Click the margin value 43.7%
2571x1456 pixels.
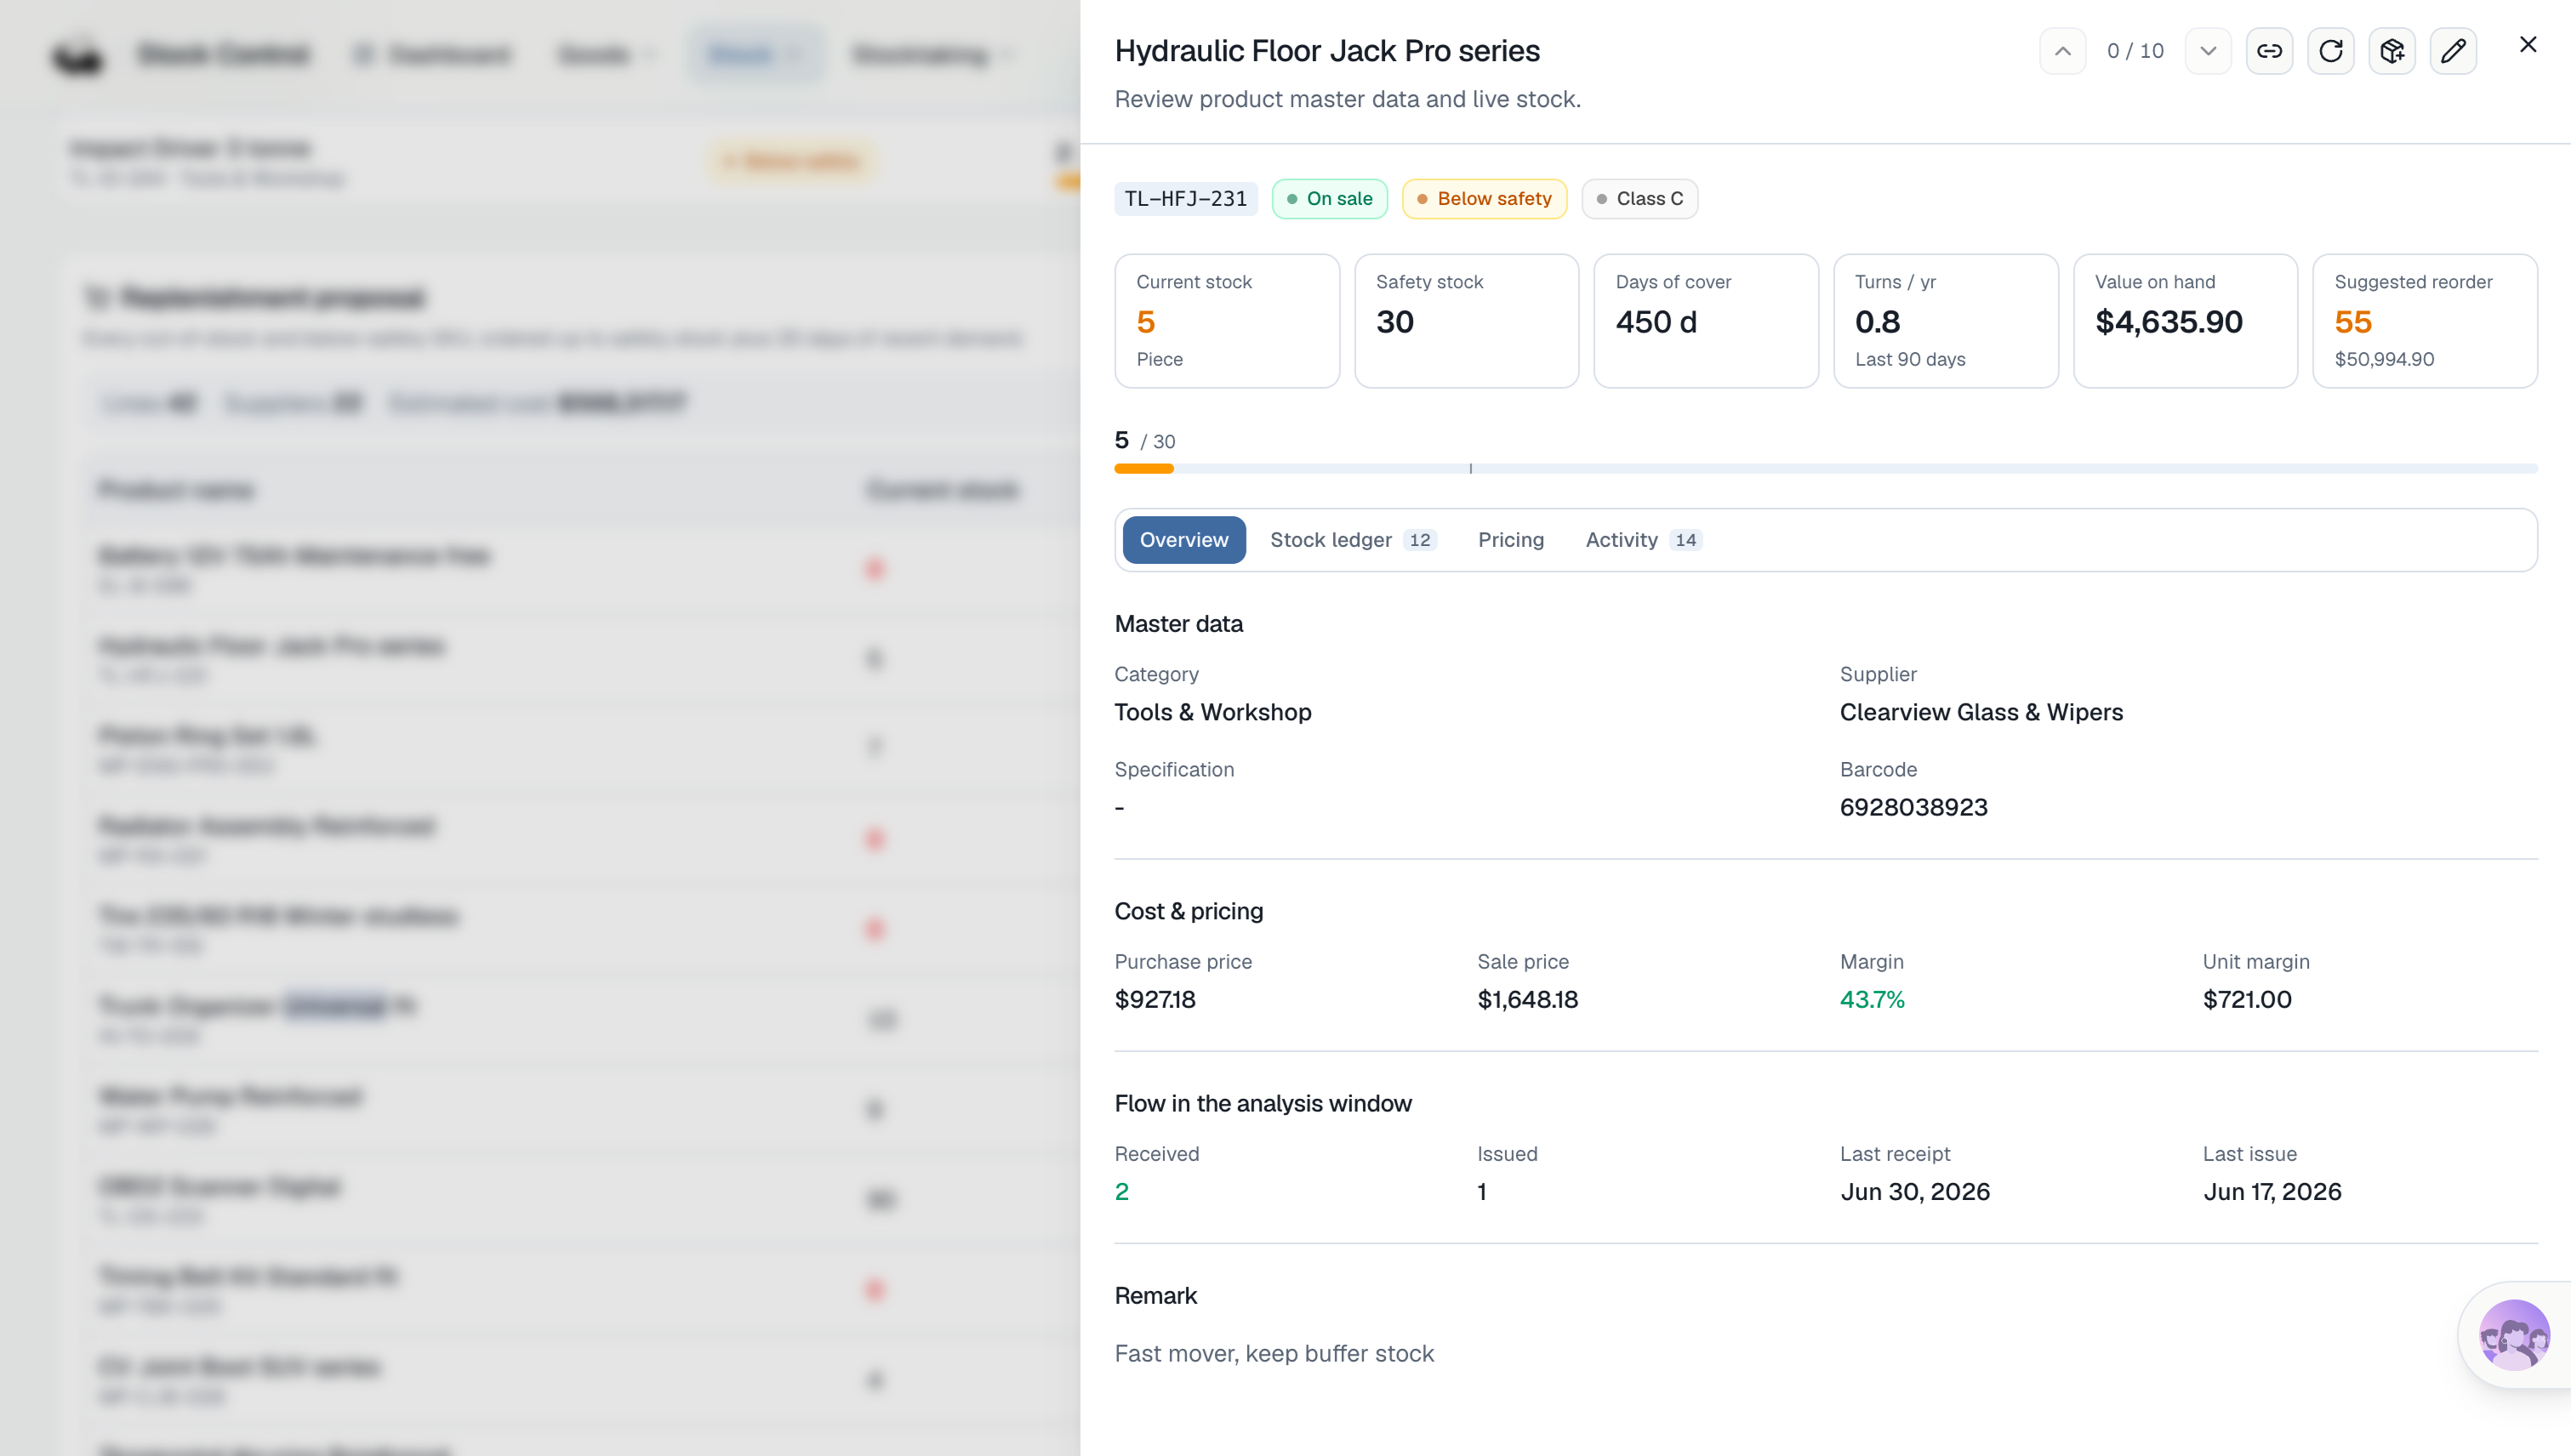coord(1872,999)
